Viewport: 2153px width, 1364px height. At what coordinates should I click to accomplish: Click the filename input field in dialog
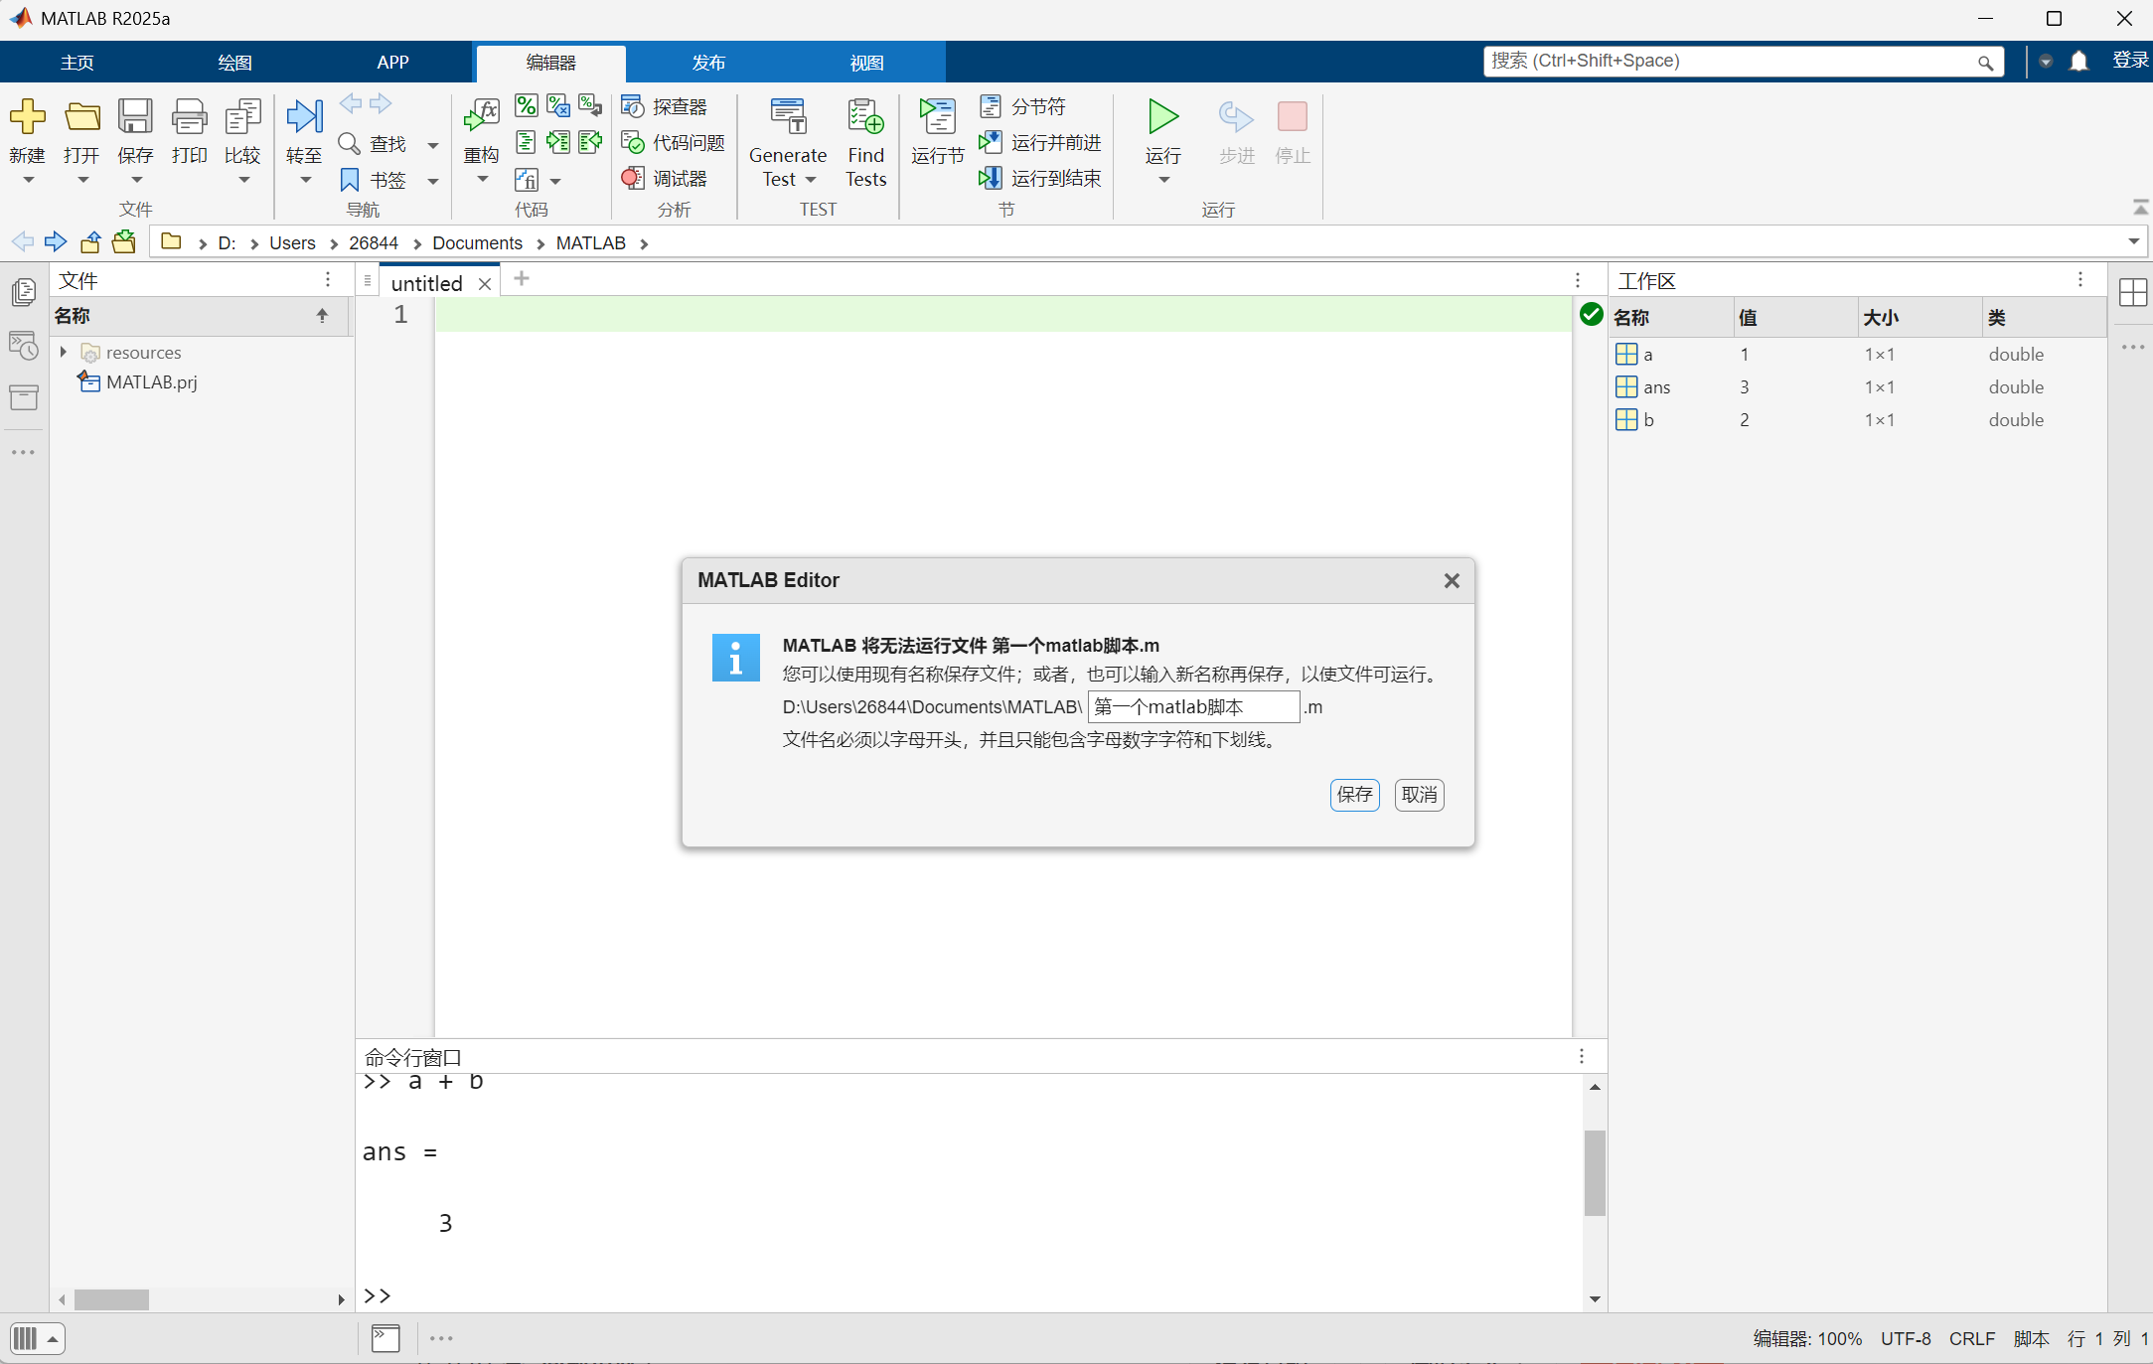coord(1192,707)
